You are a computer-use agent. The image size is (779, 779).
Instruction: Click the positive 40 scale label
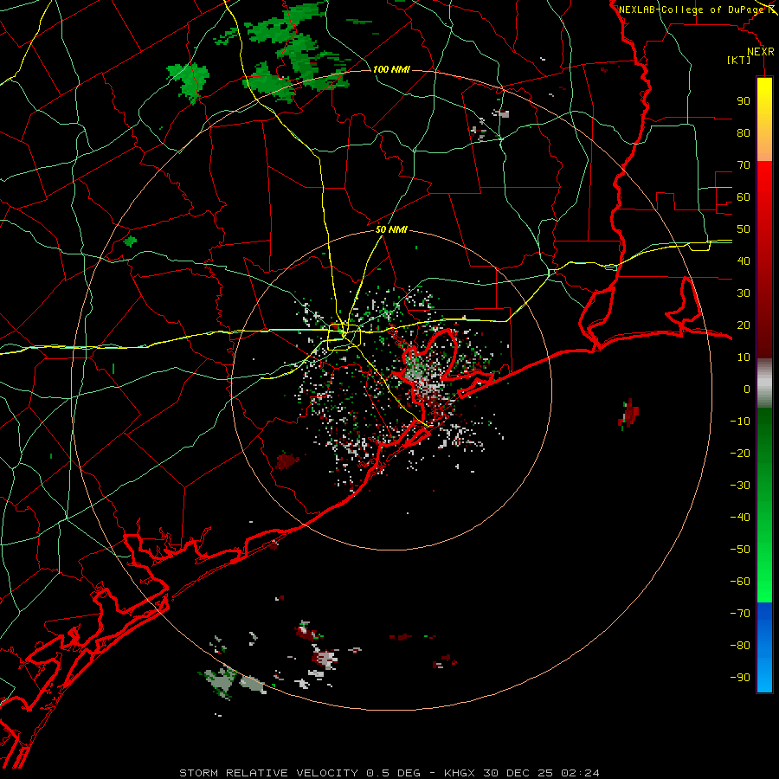[x=744, y=261]
